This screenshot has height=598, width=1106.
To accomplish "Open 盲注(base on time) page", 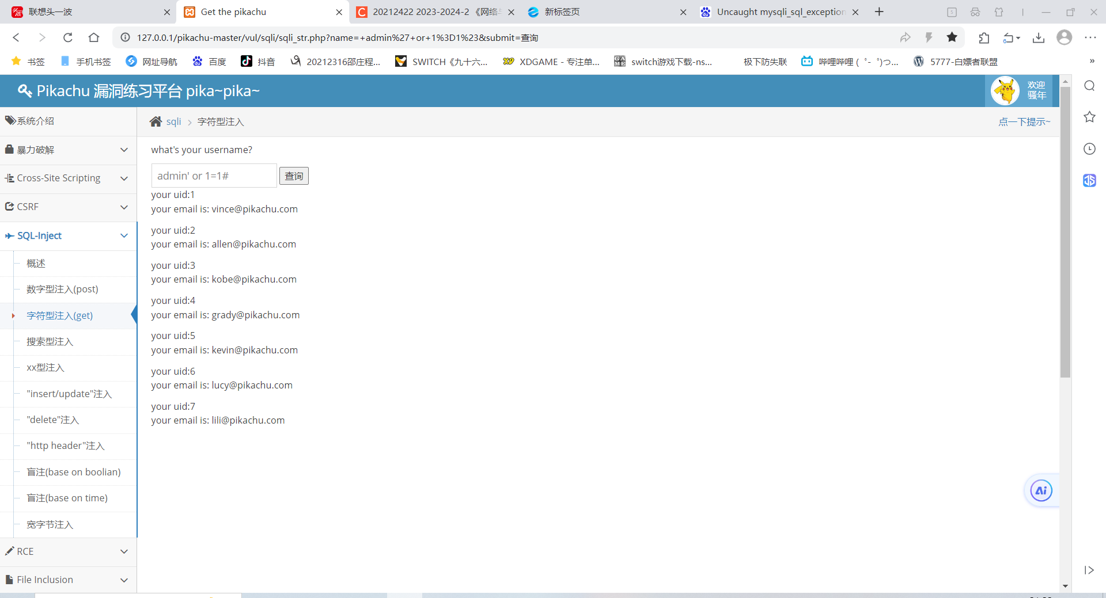I will click(67, 498).
